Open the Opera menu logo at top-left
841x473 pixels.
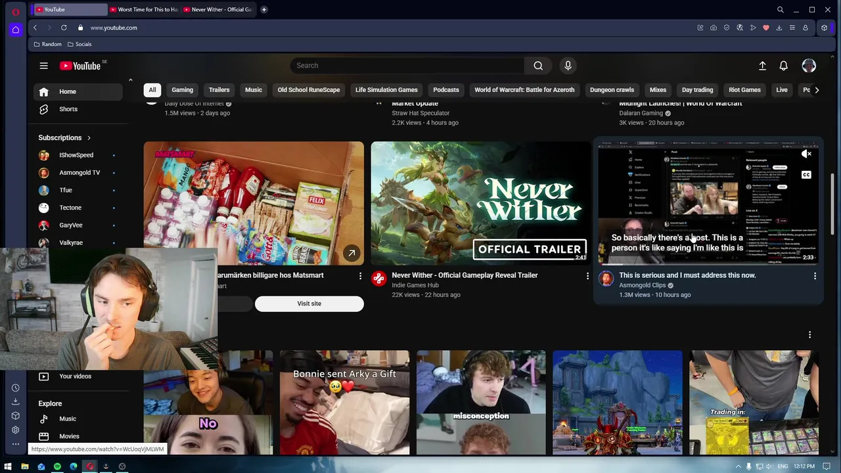16,12
